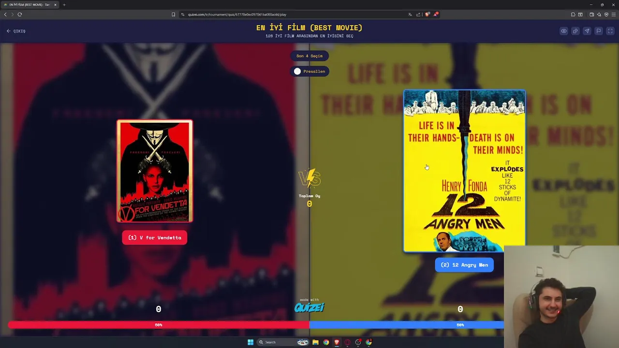Image resolution: width=619 pixels, height=348 pixels.
Task: Open File Explorer from the taskbar
Action: 315,342
